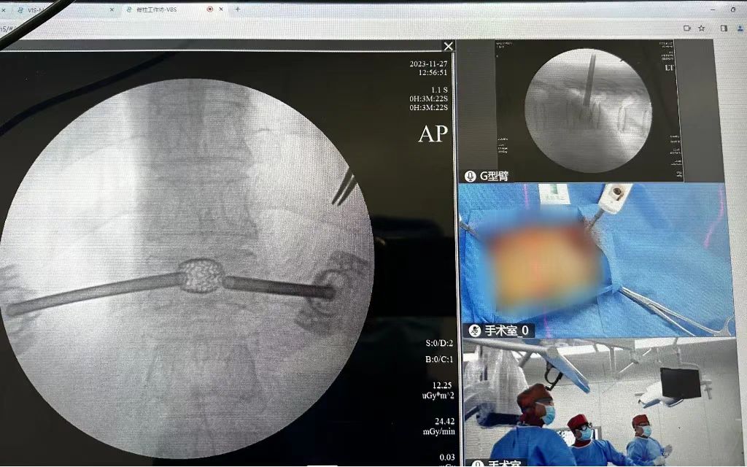Click the B:0/C:1 value

click(439, 359)
